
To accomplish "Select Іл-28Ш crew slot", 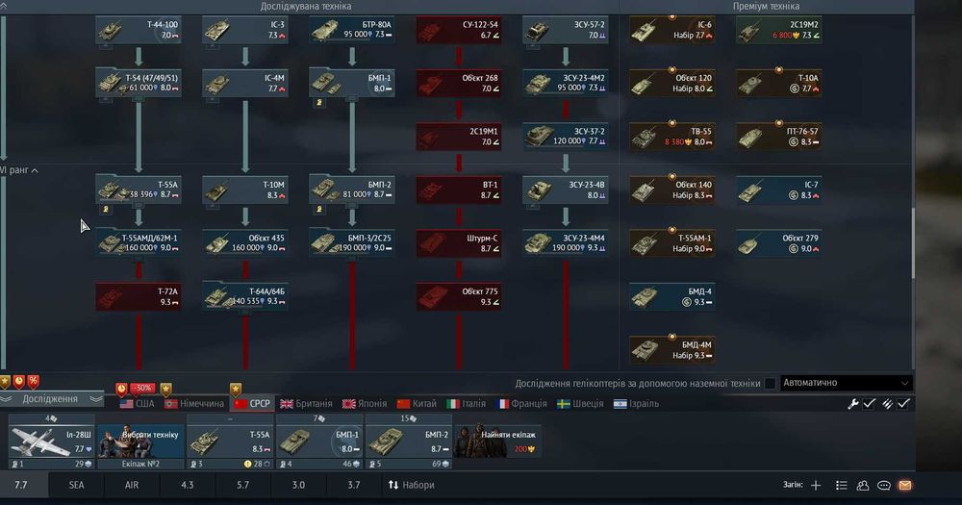I will (x=52, y=442).
